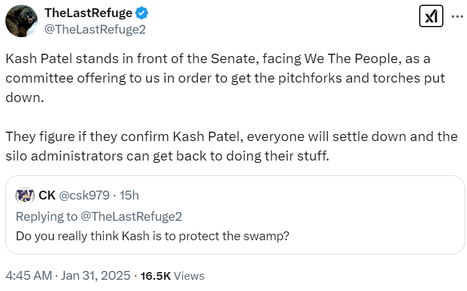Click the Jan 31, 2025 date

pos(94,276)
